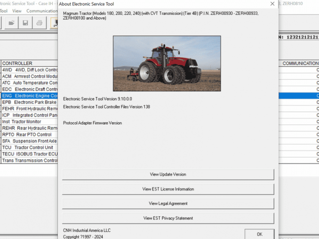The image size is (319, 239).
Task: Click the Open folder toolbar icon
Action: click(x=11, y=23)
